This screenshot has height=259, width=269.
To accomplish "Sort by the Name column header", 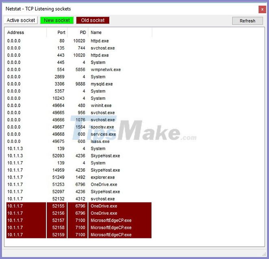I will (120, 32).
